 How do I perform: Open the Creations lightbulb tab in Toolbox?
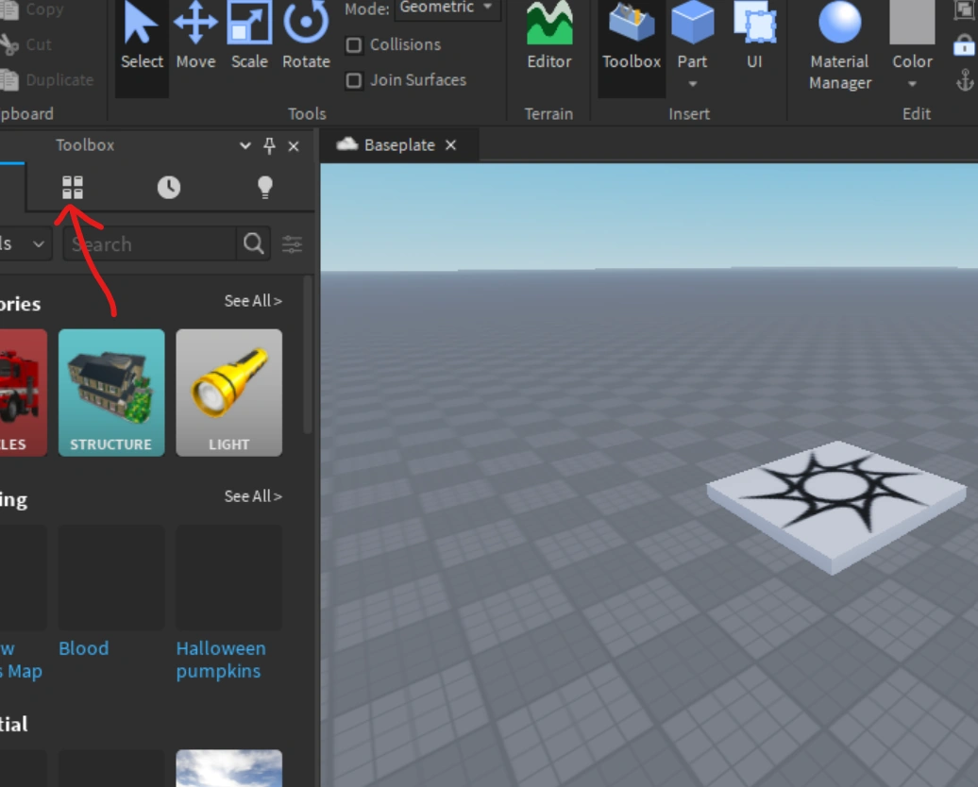click(x=265, y=187)
